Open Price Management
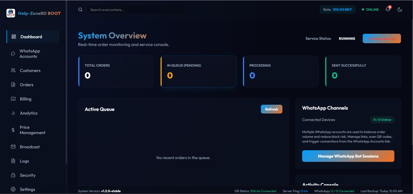The height and width of the screenshot is (194, 413). [x=33, y=130]
